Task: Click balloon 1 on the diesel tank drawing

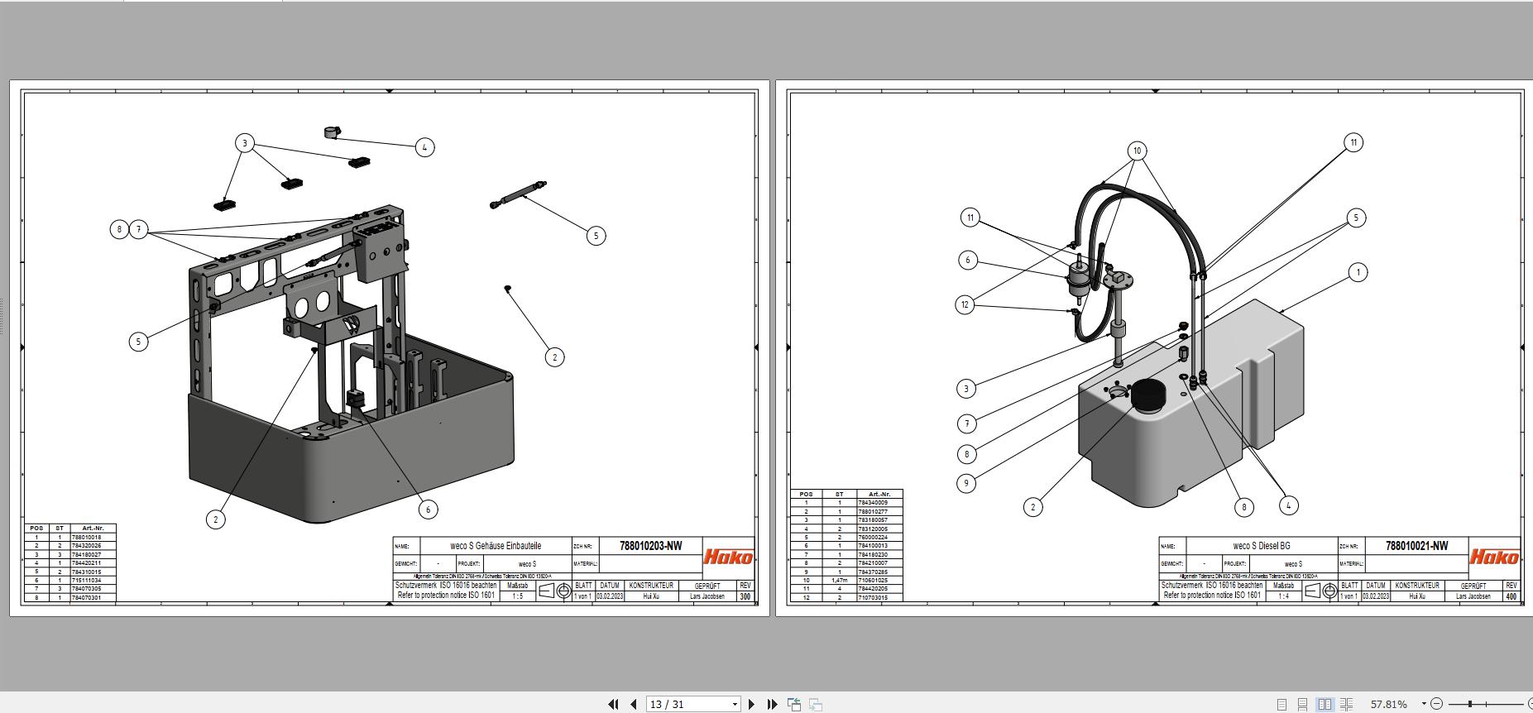Action: (1358, 272)
